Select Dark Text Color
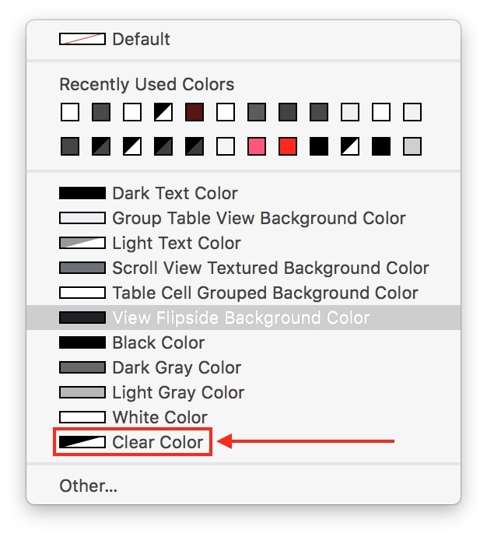 click(174, 193)
